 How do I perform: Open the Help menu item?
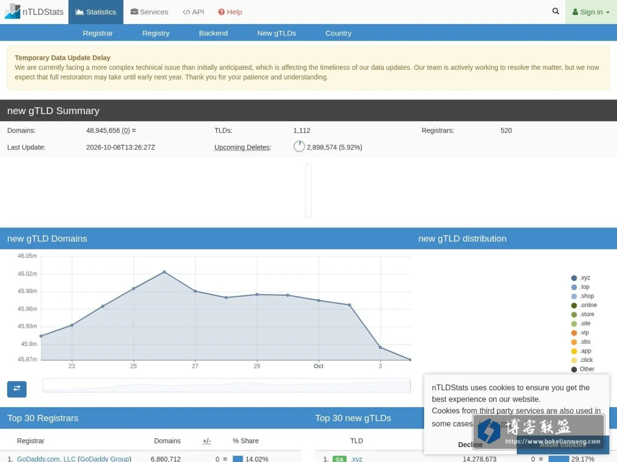[x=230, y=12]
